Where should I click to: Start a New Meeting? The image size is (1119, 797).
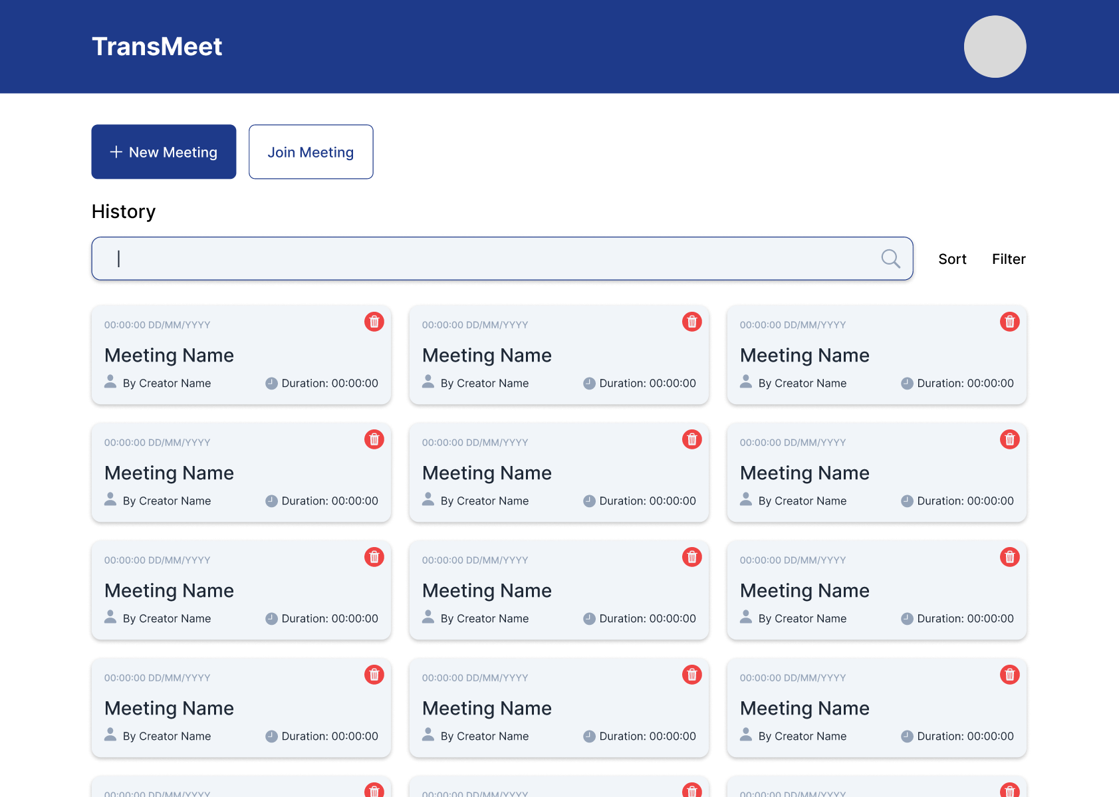164,152
